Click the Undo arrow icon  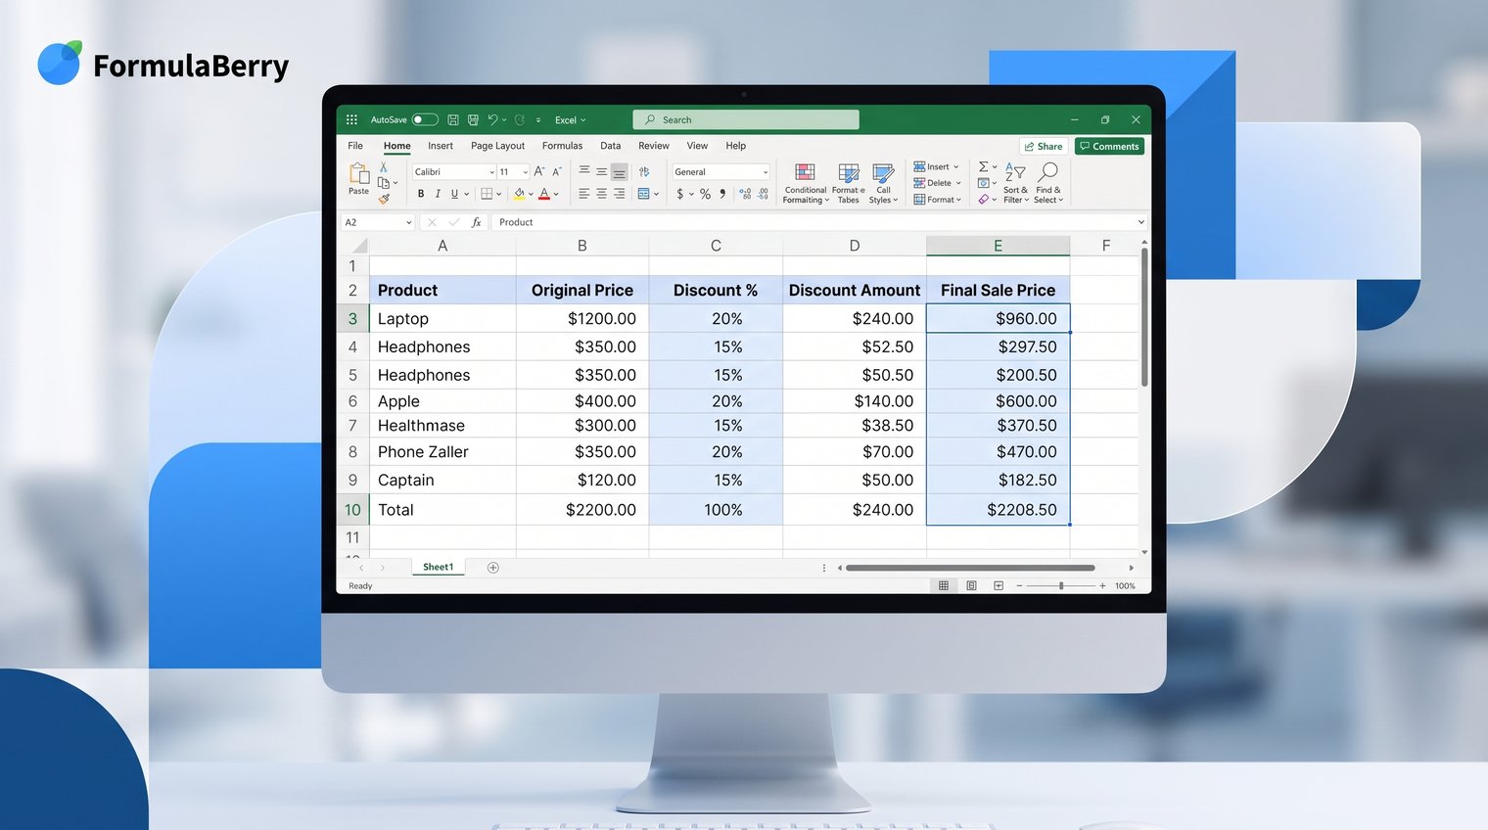click(x=493, y=119)
